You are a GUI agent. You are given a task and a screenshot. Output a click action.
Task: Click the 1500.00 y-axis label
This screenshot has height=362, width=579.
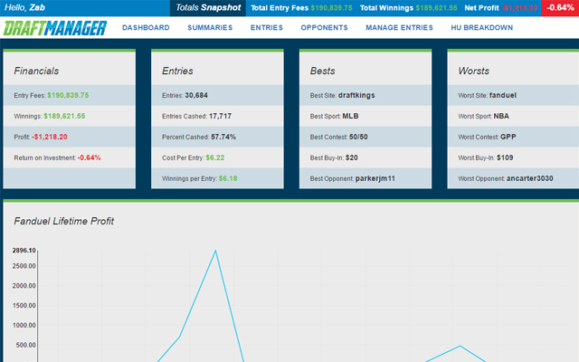click(x=24, y=306)
